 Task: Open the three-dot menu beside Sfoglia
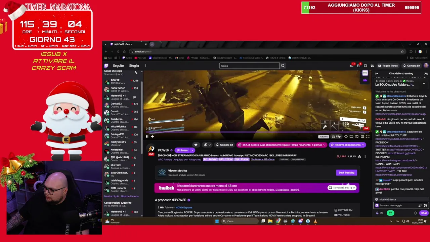(145, 66)
